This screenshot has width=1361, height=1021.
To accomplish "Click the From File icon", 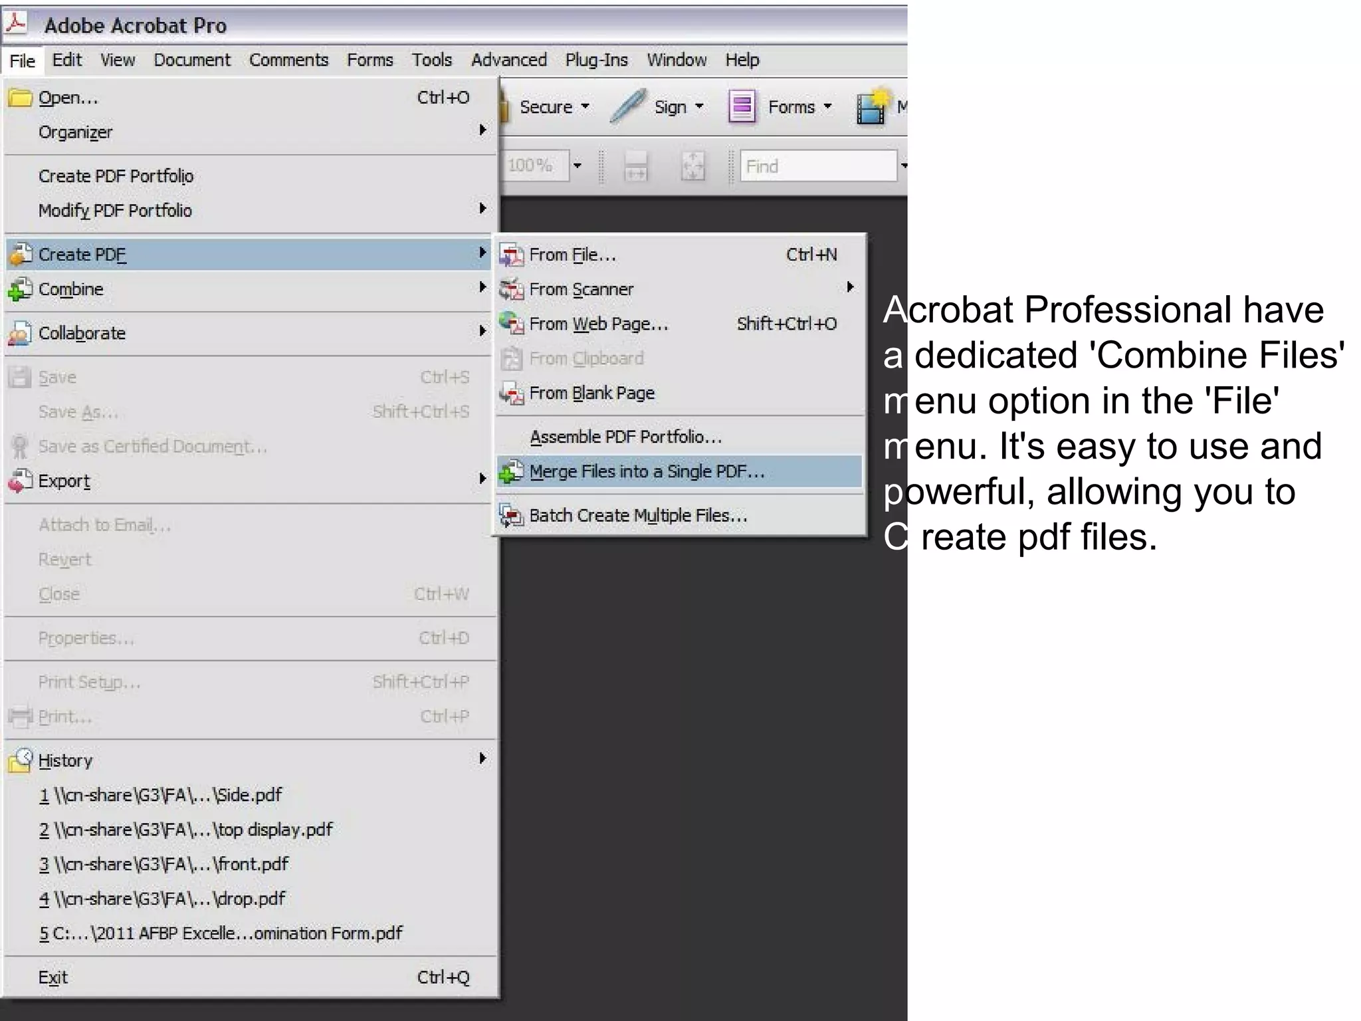I will [512, 255].
